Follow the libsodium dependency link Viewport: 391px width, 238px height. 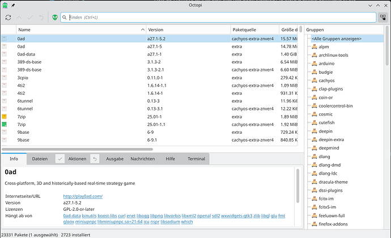point(171,222)
